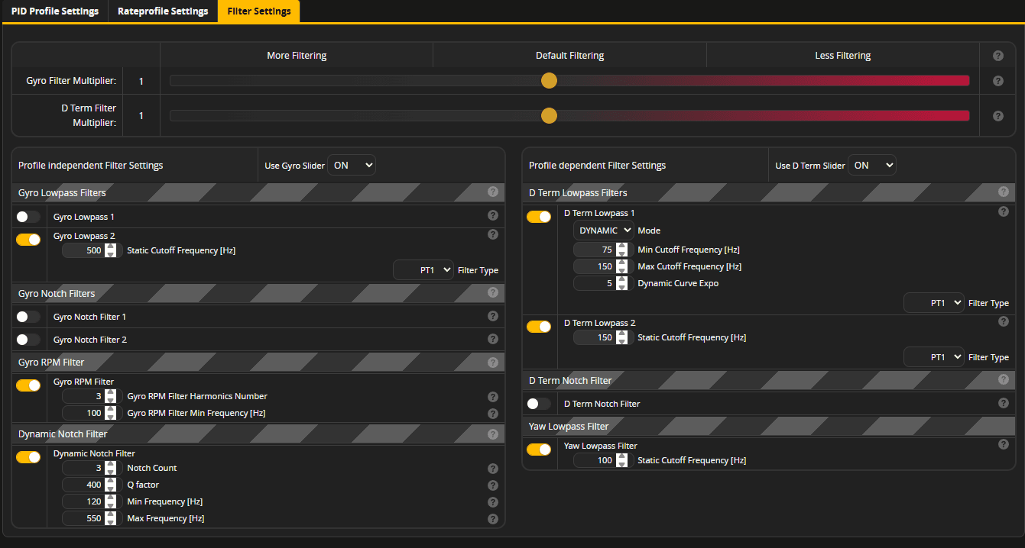
Task: Click the Dynamic Notch Max Frequency field
Action: (92, 518)
